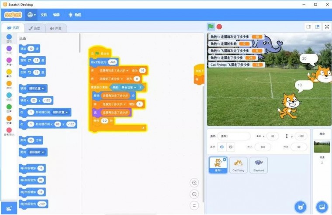Reset the workspace zoom with the equals button
This screenshot has width=332, height=215.
194,205
